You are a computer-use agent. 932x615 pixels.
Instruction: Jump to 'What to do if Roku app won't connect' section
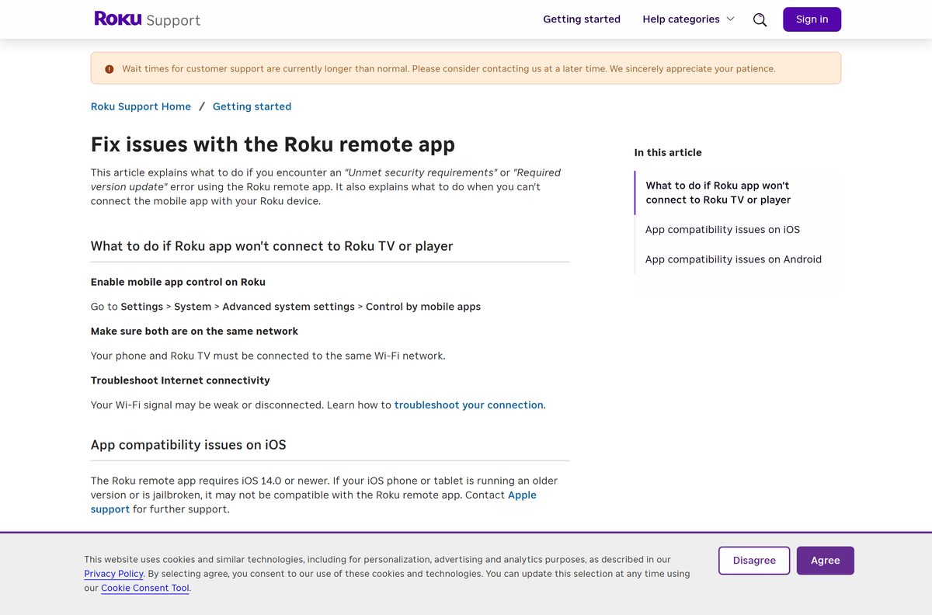point(718,193)
